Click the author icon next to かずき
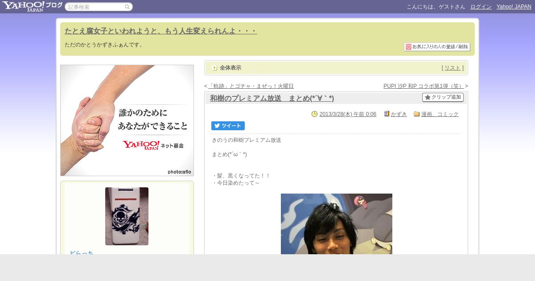 pyautogui.click(x=387, y=114)
